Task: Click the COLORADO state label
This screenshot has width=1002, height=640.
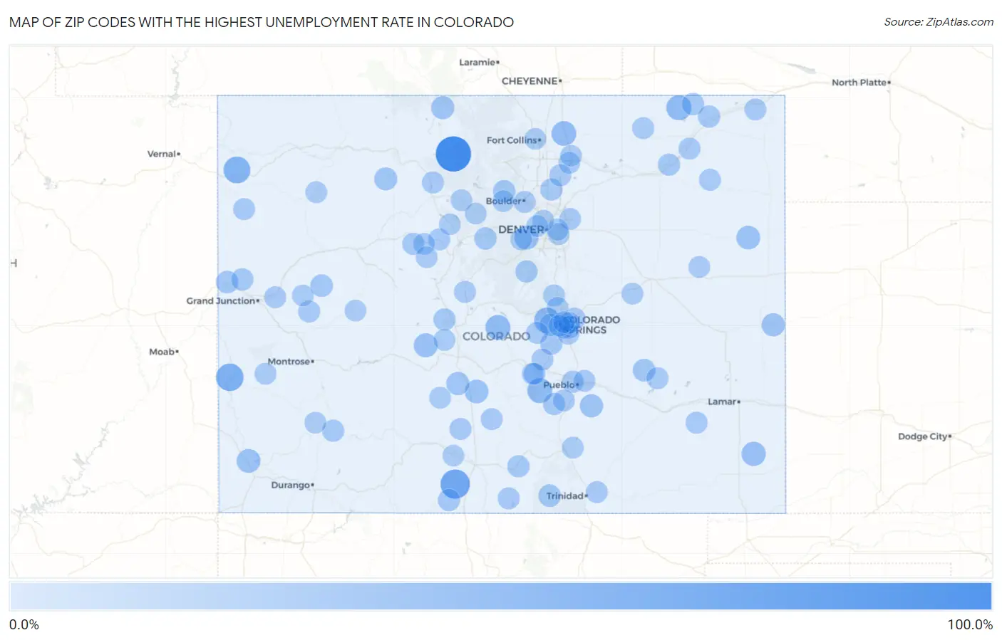Action: (x=496, y=336)
